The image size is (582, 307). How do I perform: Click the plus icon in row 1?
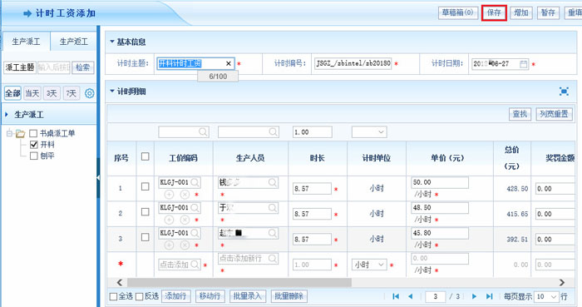click(x=169, y=194)
